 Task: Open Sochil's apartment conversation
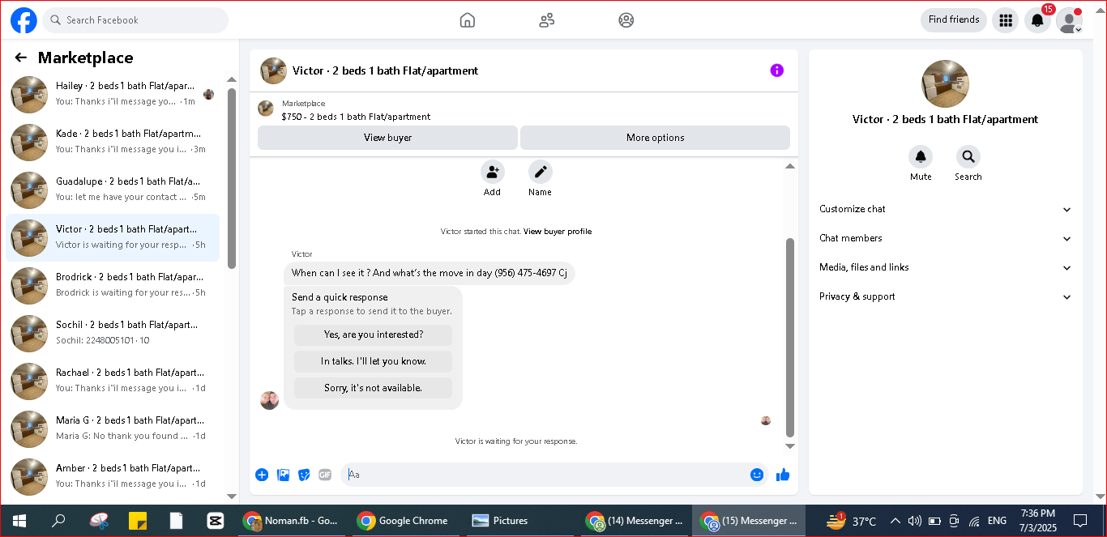(113, 333)
